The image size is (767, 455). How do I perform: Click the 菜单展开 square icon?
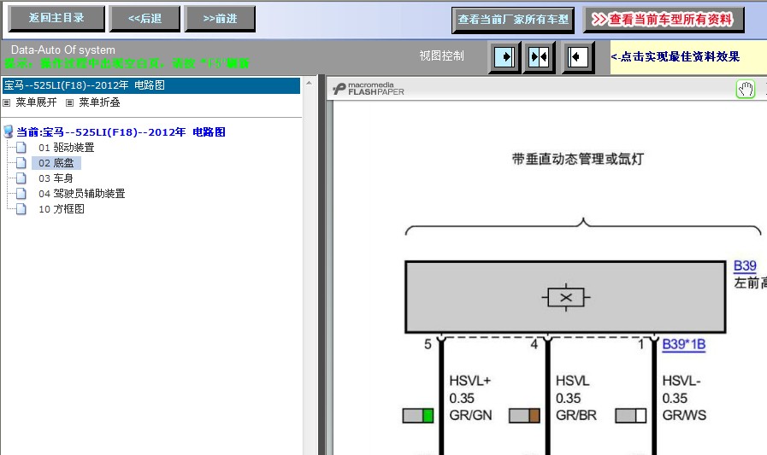point(6,102)
